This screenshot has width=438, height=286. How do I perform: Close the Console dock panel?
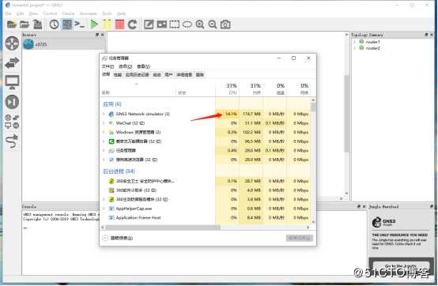click(x=364, y=206)
